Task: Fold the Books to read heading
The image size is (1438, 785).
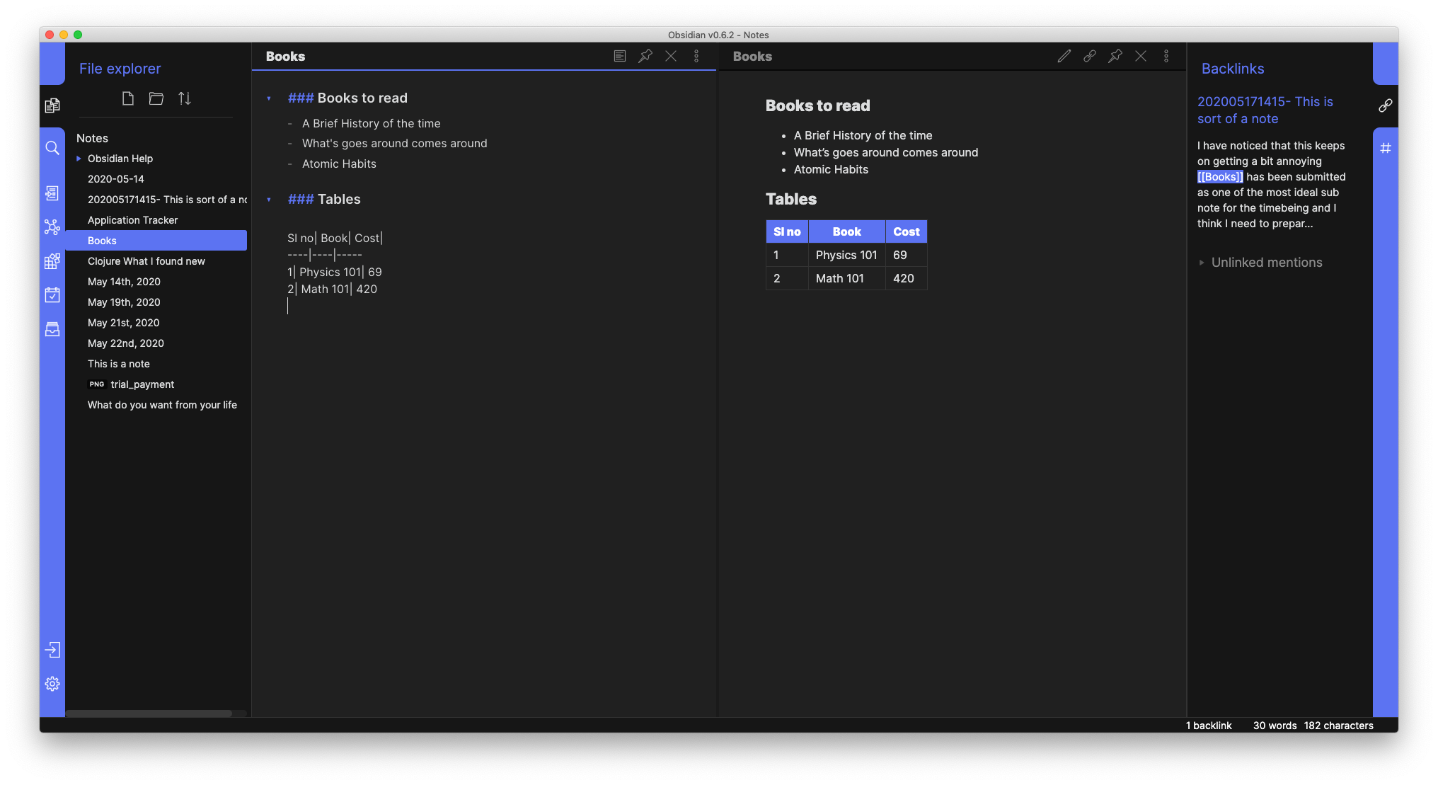Action: [269, 98]
